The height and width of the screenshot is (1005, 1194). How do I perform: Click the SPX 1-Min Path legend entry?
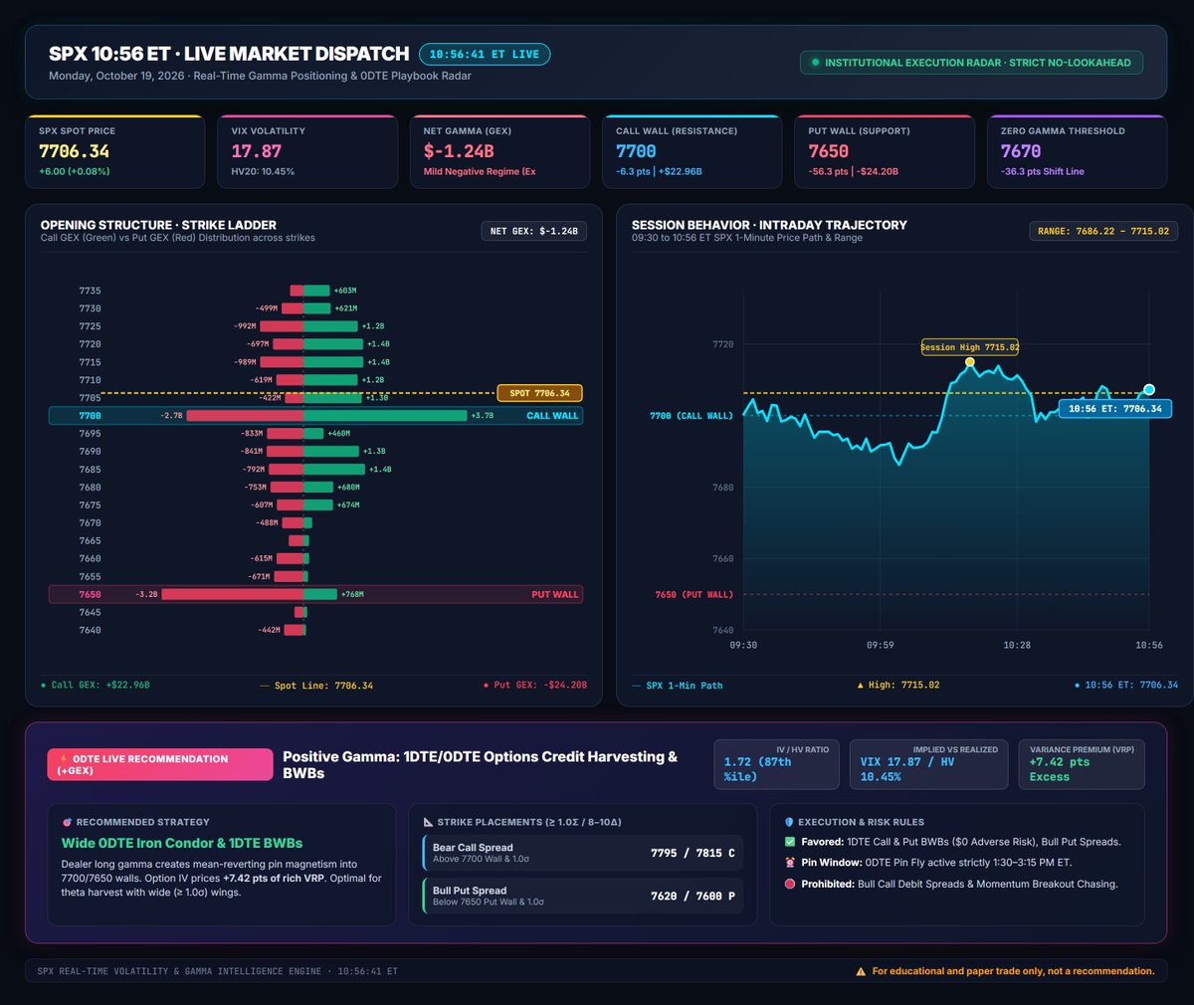(x=677, y=686)
